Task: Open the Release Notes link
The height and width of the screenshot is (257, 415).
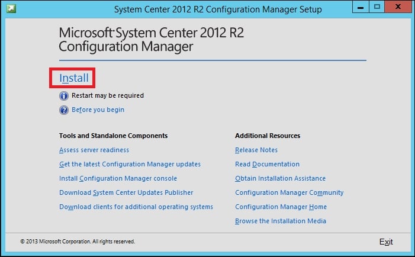Action: pos(256,150)
